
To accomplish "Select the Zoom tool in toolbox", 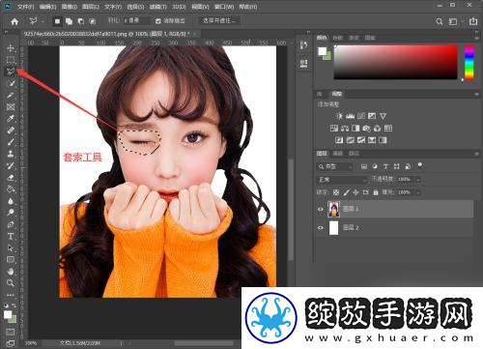I will (11, 283).
